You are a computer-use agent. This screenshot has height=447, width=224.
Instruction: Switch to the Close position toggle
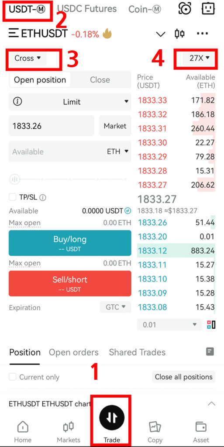coord(100,80)
